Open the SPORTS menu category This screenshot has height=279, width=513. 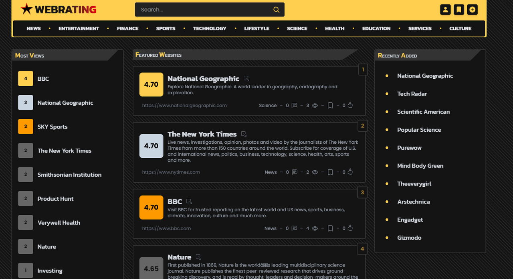(x=166, y=29)
